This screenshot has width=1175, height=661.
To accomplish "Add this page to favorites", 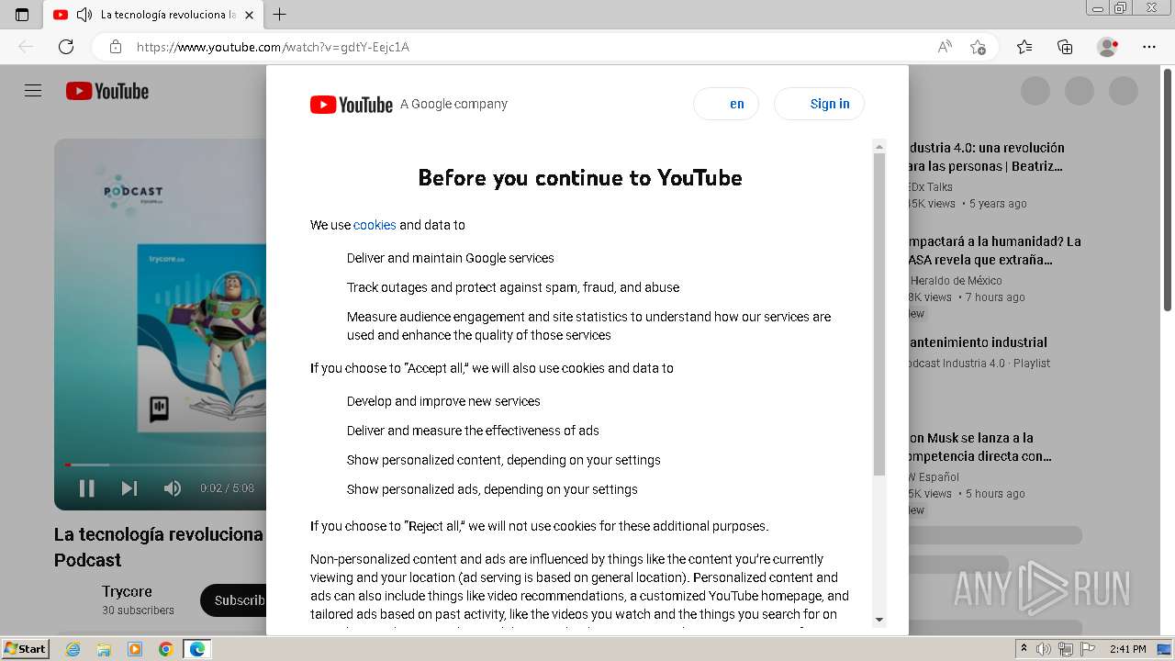I will click(x=979, y=47).
